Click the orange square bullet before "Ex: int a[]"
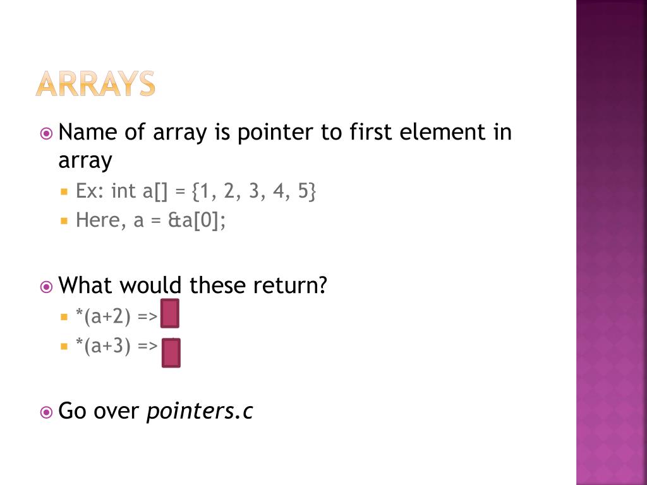The image size is (647, 485). tap(64, 191)
